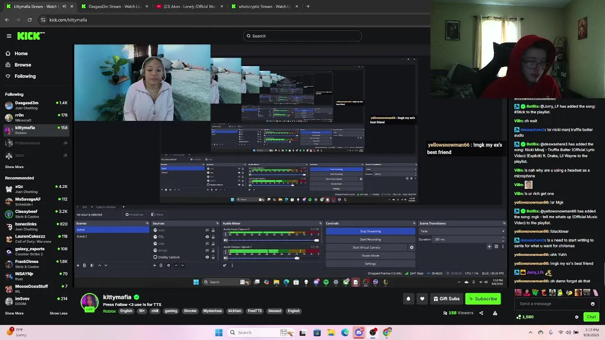This screenshot has height=340, width=605.
Task: Click the heart follow icon
Action: [x=422, y=299]
